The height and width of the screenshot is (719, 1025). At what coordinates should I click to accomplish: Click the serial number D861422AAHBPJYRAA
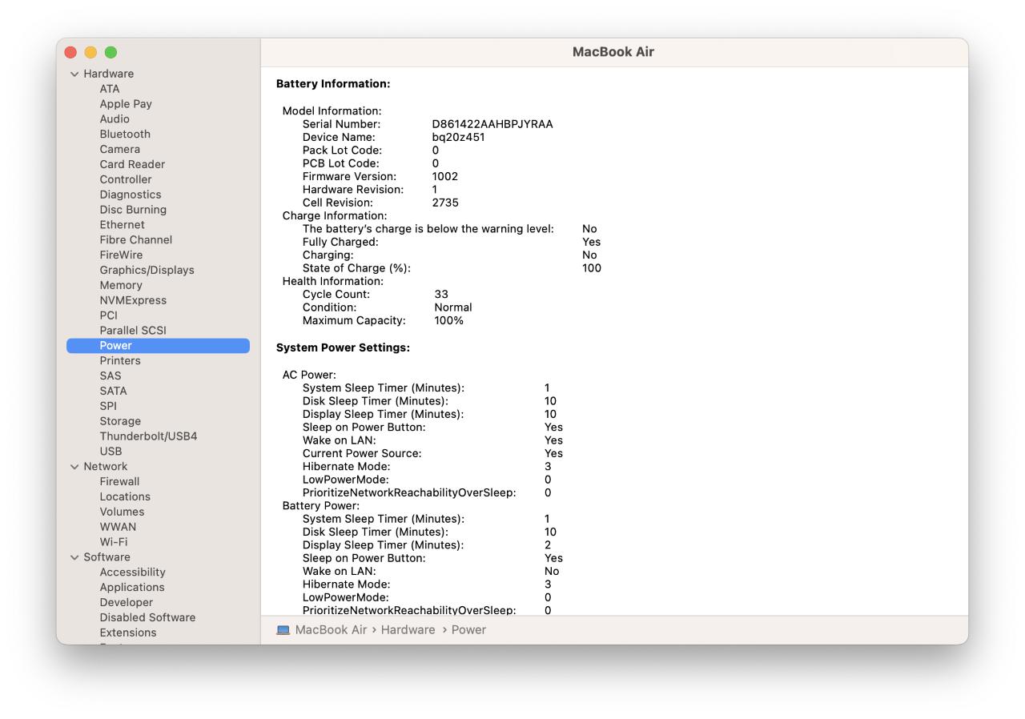pyautogui.click(x=492, y=124)
